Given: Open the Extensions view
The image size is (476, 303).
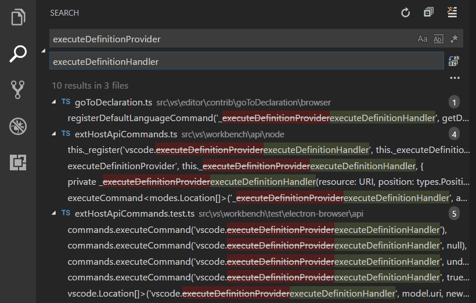Looking at the screenshot, I should click(x=18, y=163).
